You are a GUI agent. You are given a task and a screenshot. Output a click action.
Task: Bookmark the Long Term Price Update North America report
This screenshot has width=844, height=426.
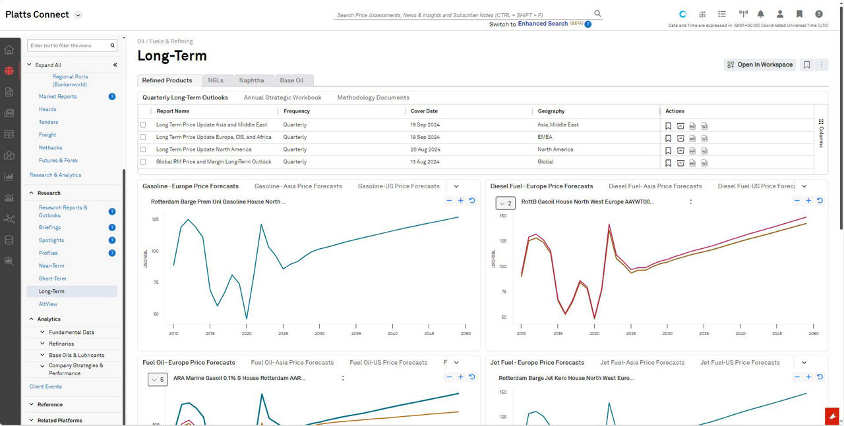click(668, 150)
